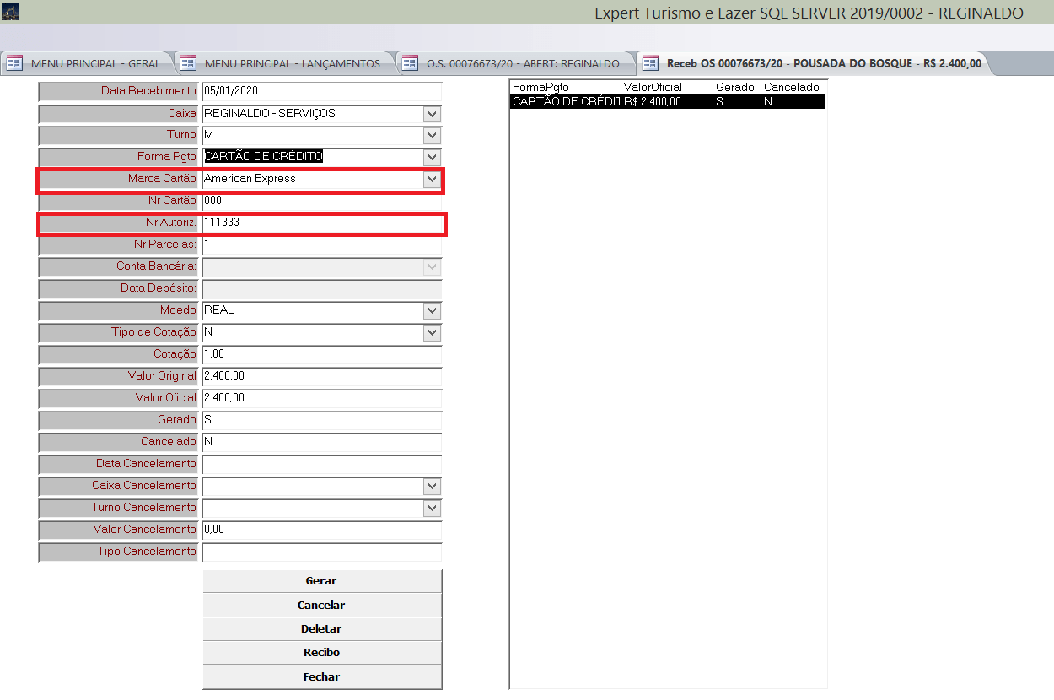Viewport: 1054px width, 700px height.
Task: Expand the Forma Pgto dropdown
Action: click(x=432, y=158)
